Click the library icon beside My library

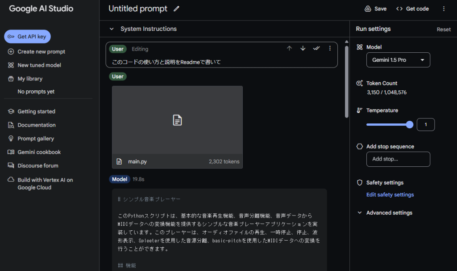coord(11,79)
